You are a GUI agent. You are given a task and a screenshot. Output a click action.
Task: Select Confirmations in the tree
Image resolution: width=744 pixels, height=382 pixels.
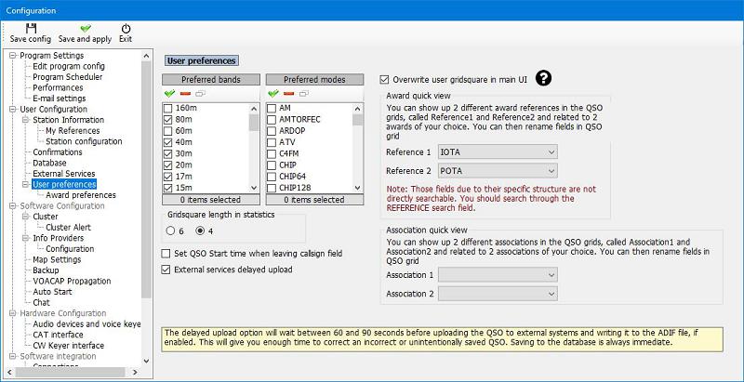(58, 152)
